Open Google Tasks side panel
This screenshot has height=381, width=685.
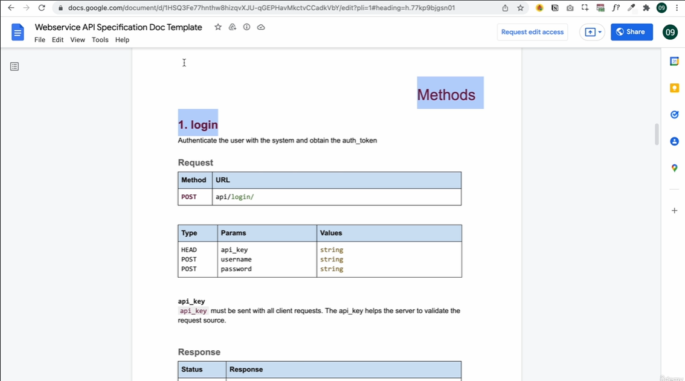pyautogui.click(x=675, y=115)
